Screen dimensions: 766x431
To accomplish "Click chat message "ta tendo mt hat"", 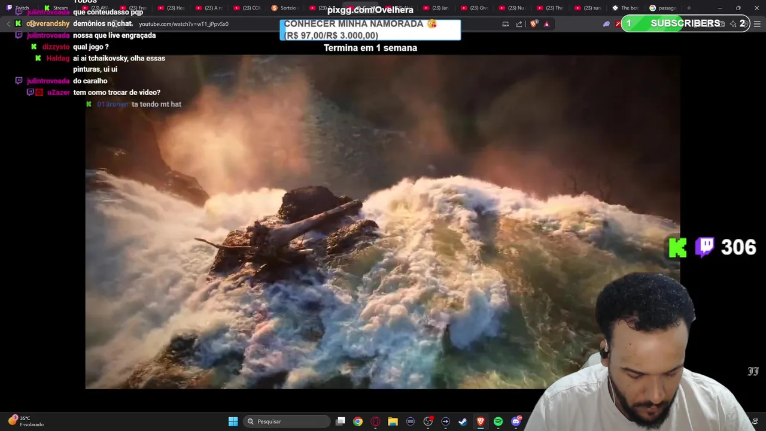I will (156, 104).
